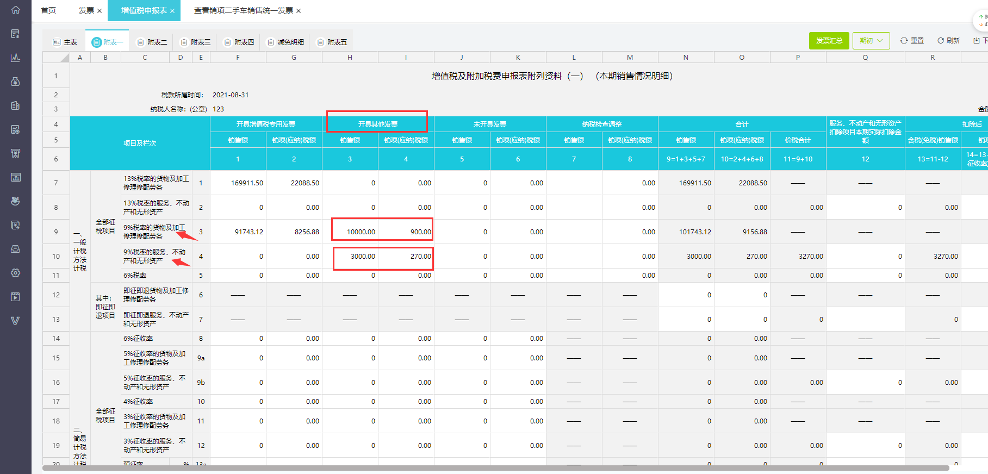Viewport: 988px width, 474px height.
Task: Click the 发票汇总 green button
Action: tap(829, 41)
